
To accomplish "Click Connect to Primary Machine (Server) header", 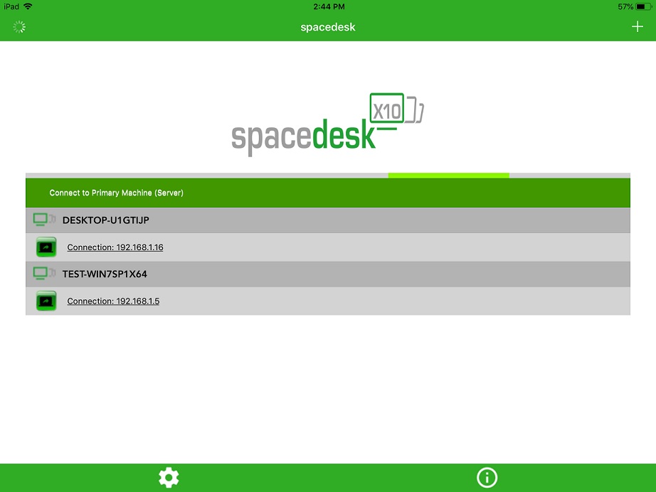I will coord(327,193).
